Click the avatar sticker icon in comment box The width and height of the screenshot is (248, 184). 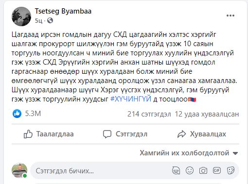(x=176, y=170)
